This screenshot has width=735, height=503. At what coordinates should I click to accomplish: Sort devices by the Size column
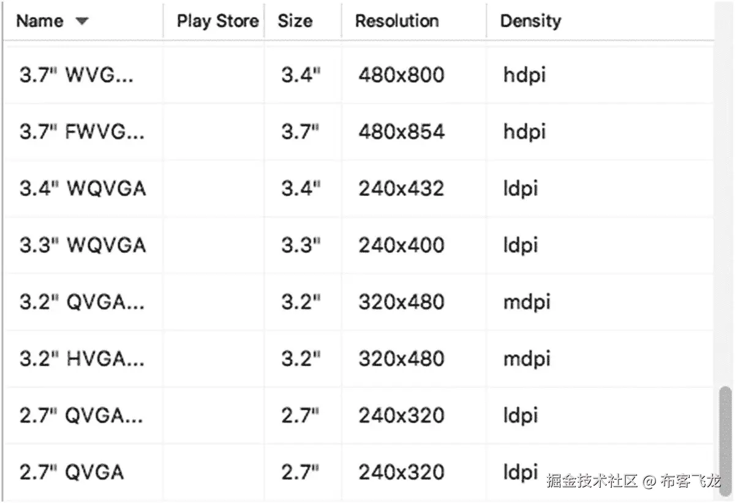(295, 21)
